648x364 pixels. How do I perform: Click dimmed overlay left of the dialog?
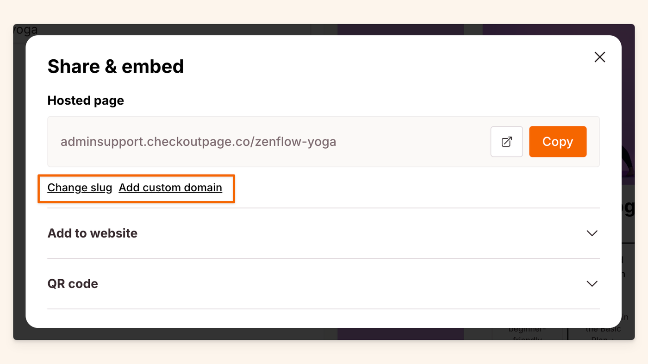[19, 185]
